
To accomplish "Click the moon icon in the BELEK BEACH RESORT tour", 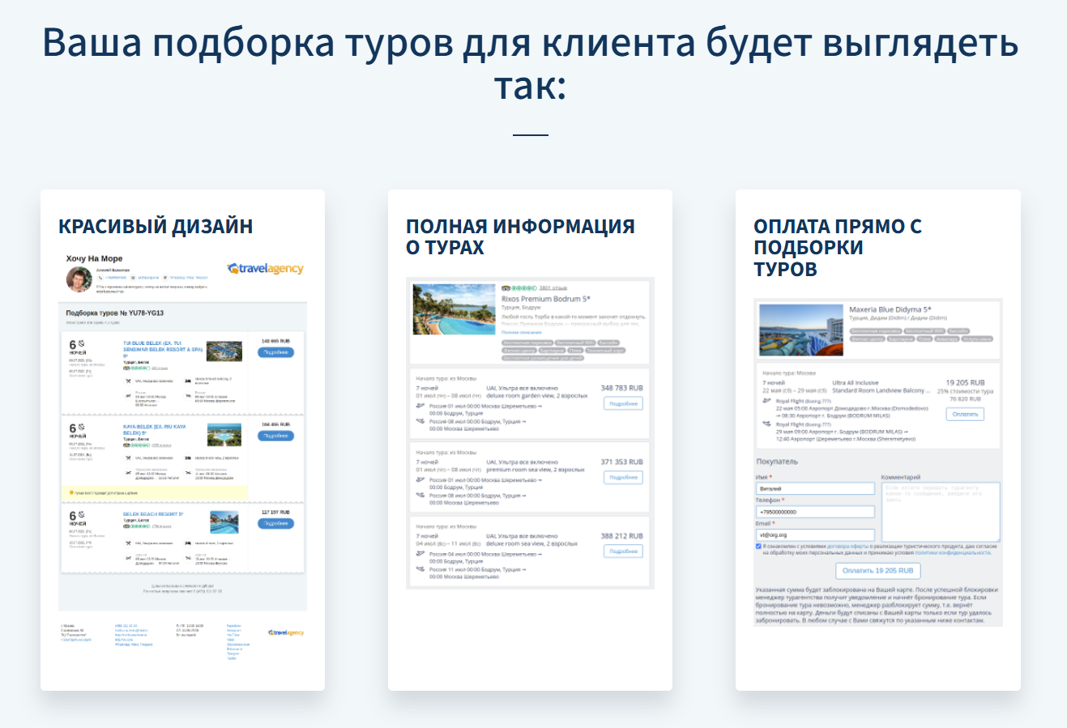I will point(81,514).
